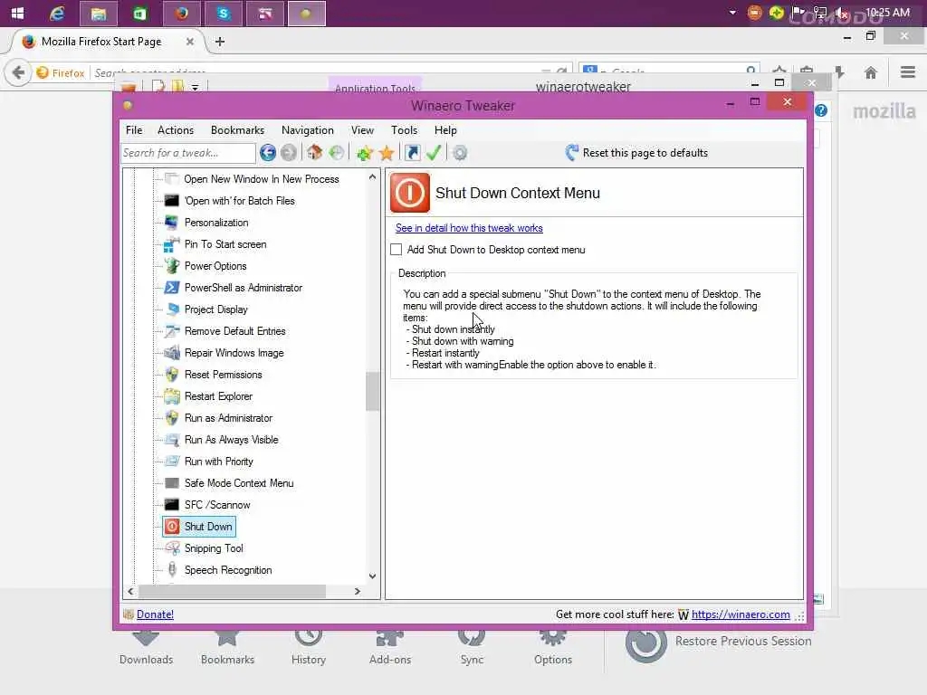927x695 pixels.
Task: Click Personalization icon in the tree
Action: coord(171,223)
